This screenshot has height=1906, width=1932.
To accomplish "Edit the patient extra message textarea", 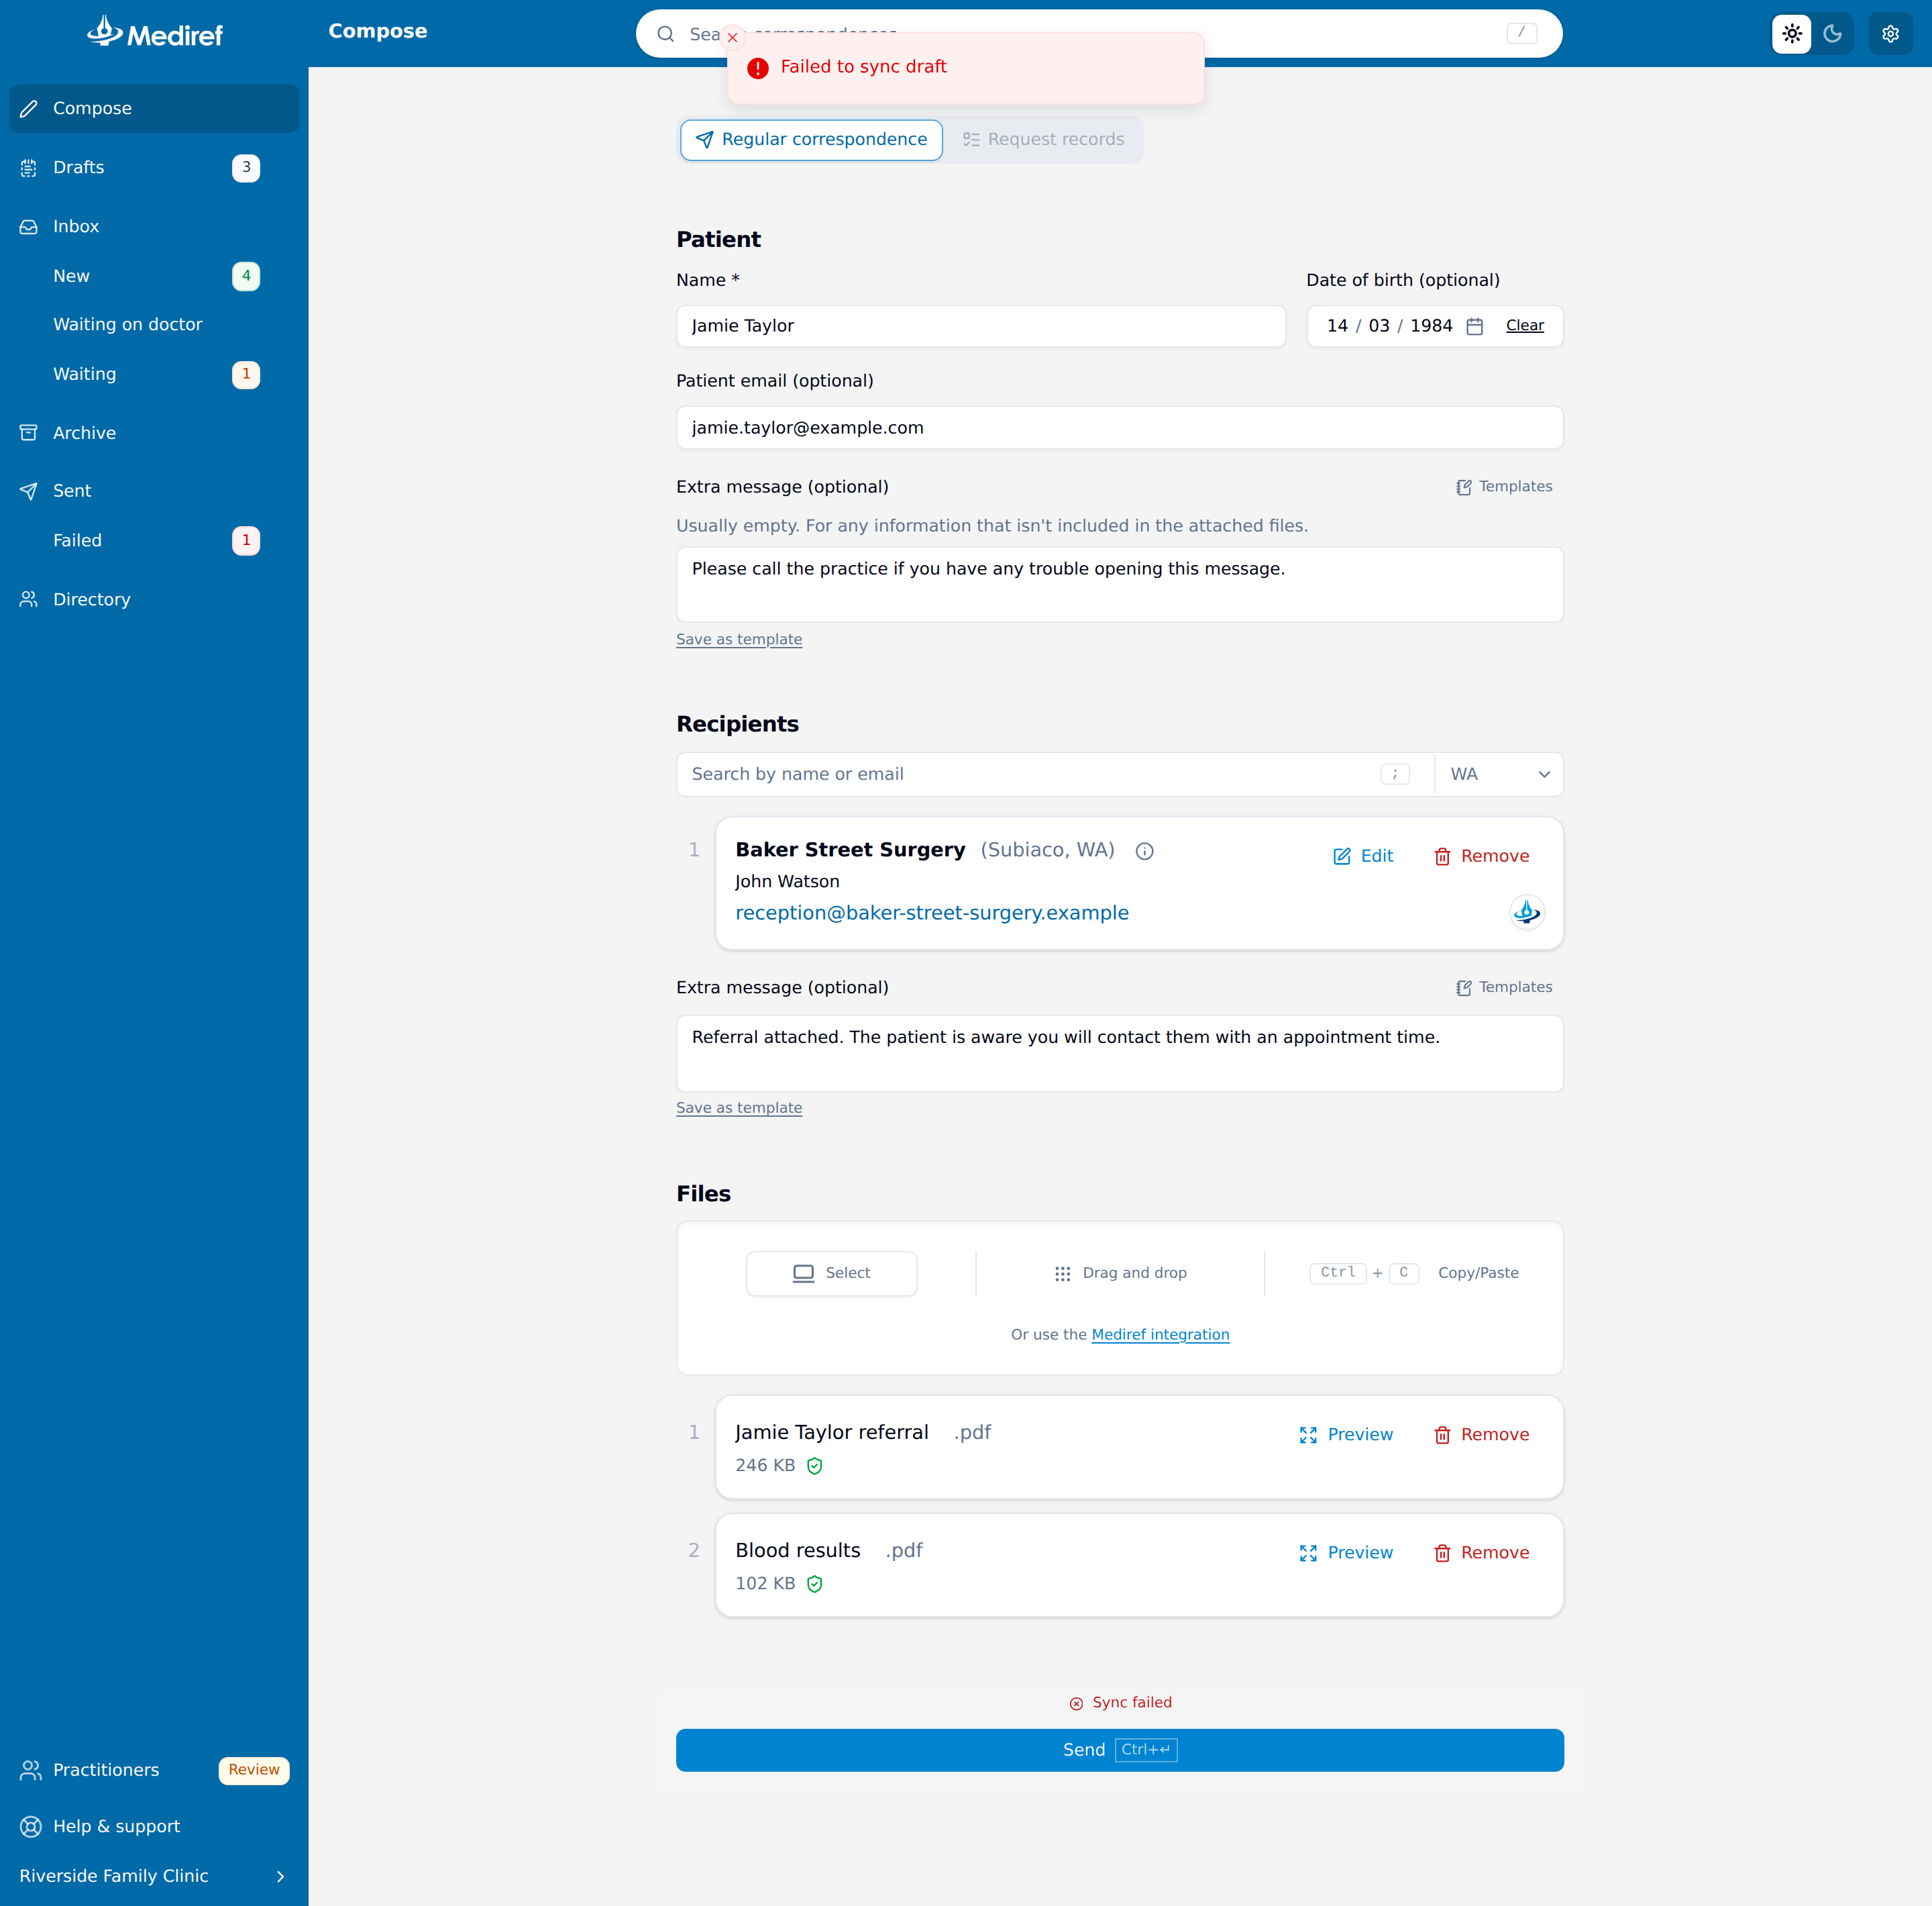I will [x=1119, y=585].
